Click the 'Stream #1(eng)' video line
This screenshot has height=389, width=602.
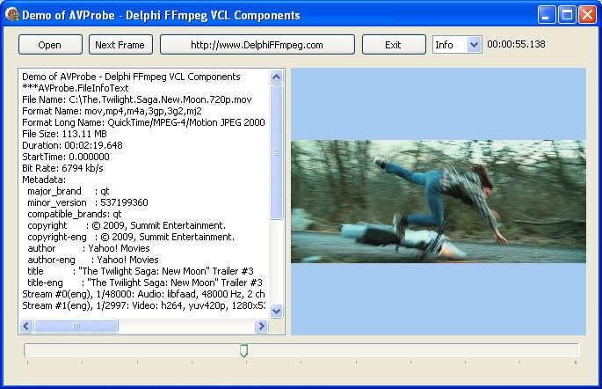(143, 305)
